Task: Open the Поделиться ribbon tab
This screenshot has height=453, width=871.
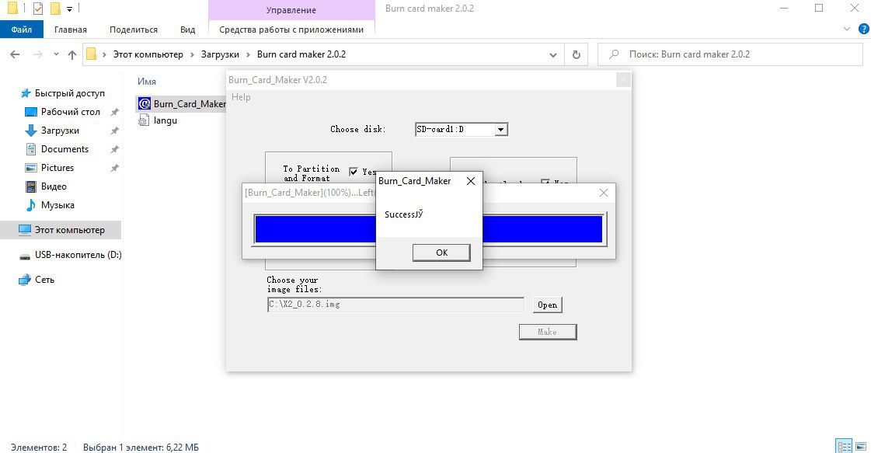Action: pyautogui.click(x=134, y=30)
